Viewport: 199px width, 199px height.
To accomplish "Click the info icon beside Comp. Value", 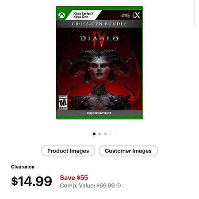I will tap(119, 185).
